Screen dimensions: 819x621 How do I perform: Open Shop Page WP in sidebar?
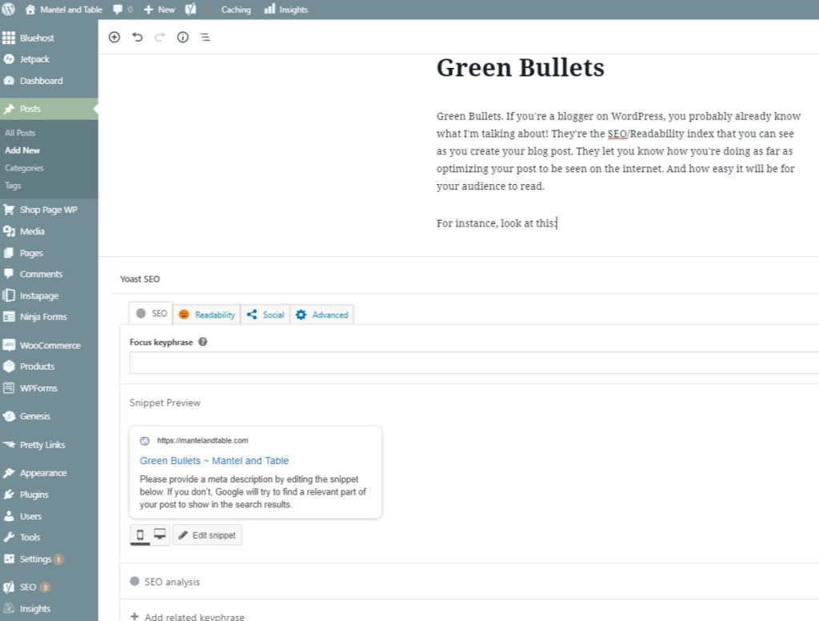pos(49,210)
